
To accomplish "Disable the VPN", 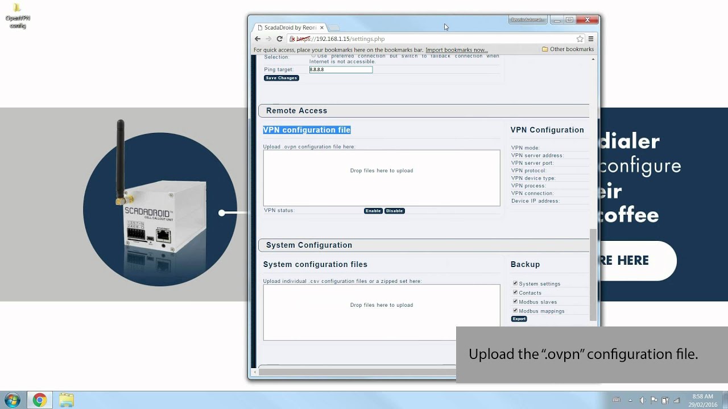I will [x=394, y=211].
